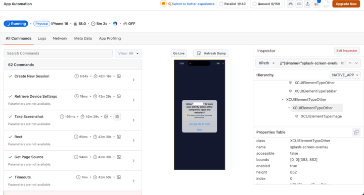The height and width of the screenshot is (195, 364).
Task: Click the Refresh Dump button label
Action: [215, 53]
